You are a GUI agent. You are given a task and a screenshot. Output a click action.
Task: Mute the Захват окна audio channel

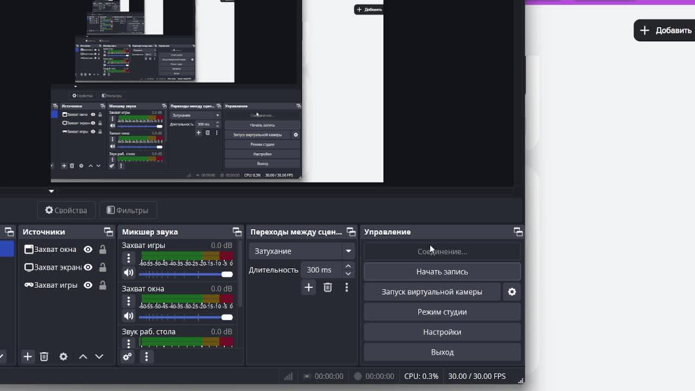click(x=129, y=316)
